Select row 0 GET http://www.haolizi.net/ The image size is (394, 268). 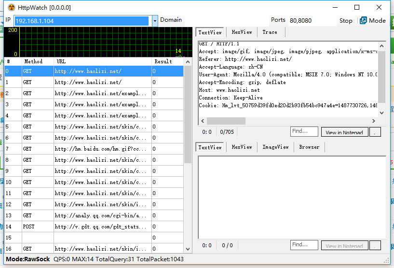tap(94, 71)
